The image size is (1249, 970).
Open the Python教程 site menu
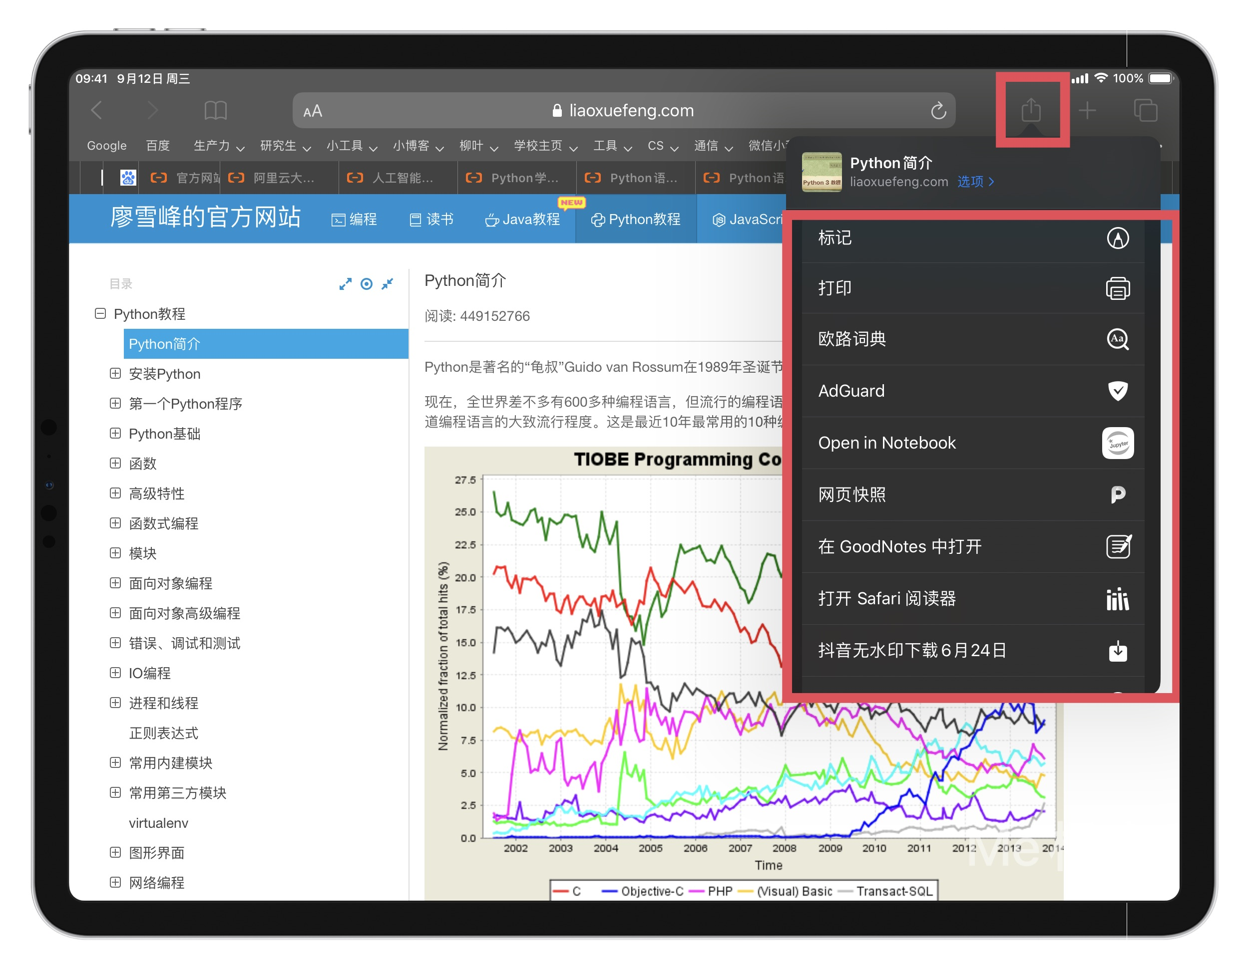[635, 220]
